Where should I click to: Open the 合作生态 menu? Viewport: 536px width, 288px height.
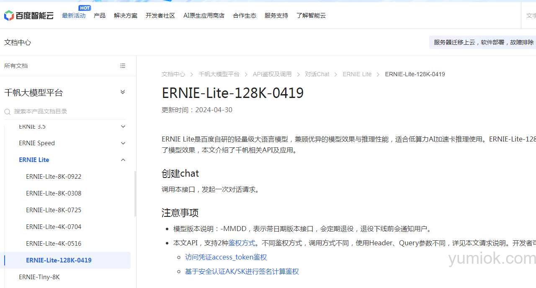click(x=245, y=15)
